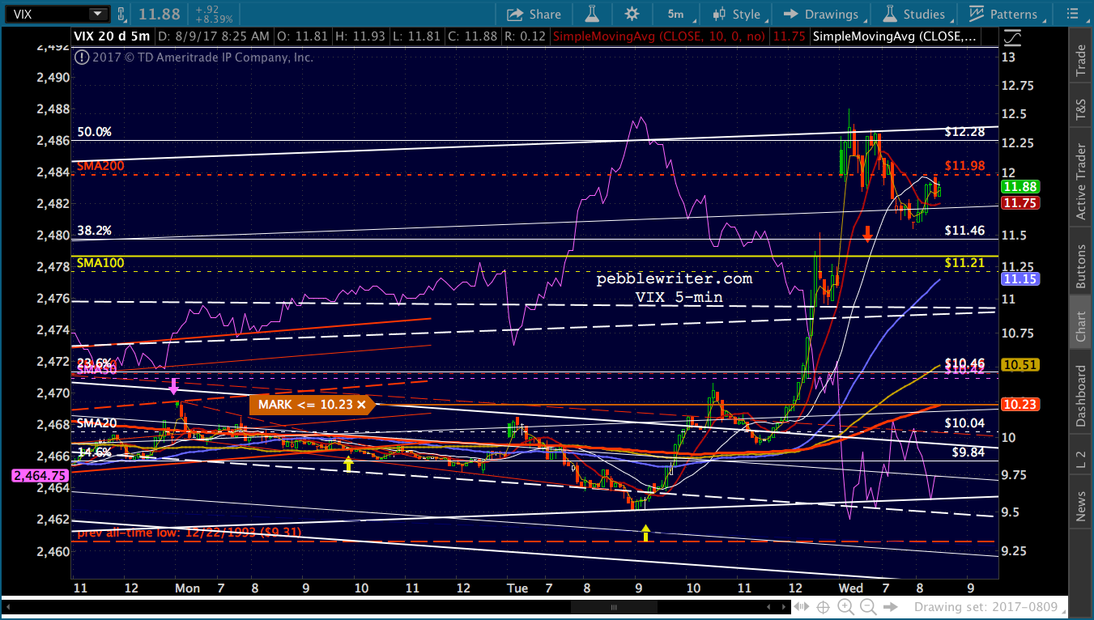This screenshot has width=1094, height=620.
Task: Open chart settings gear icon
Action: 632,14
